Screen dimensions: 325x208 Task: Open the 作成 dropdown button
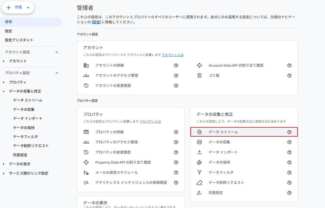pyautogui.click(x=18, y=8)
